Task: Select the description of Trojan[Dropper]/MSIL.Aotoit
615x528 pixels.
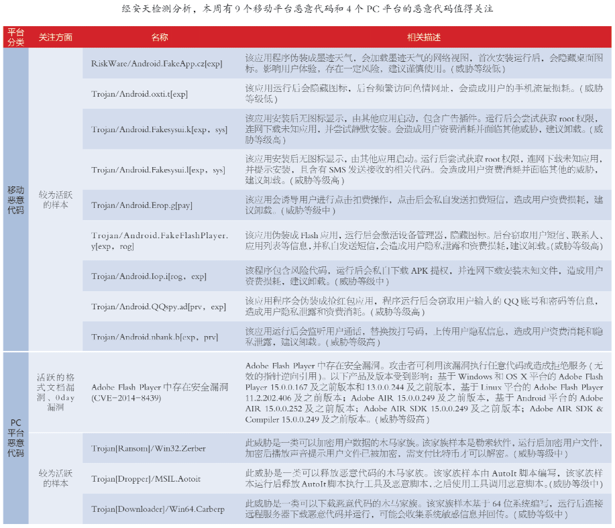Action: click(x=424, y=478)
